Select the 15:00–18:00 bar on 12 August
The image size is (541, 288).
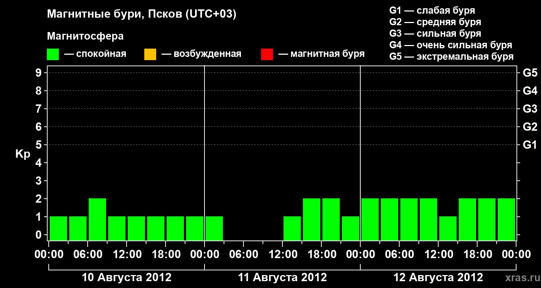click(x=467, y=219)
